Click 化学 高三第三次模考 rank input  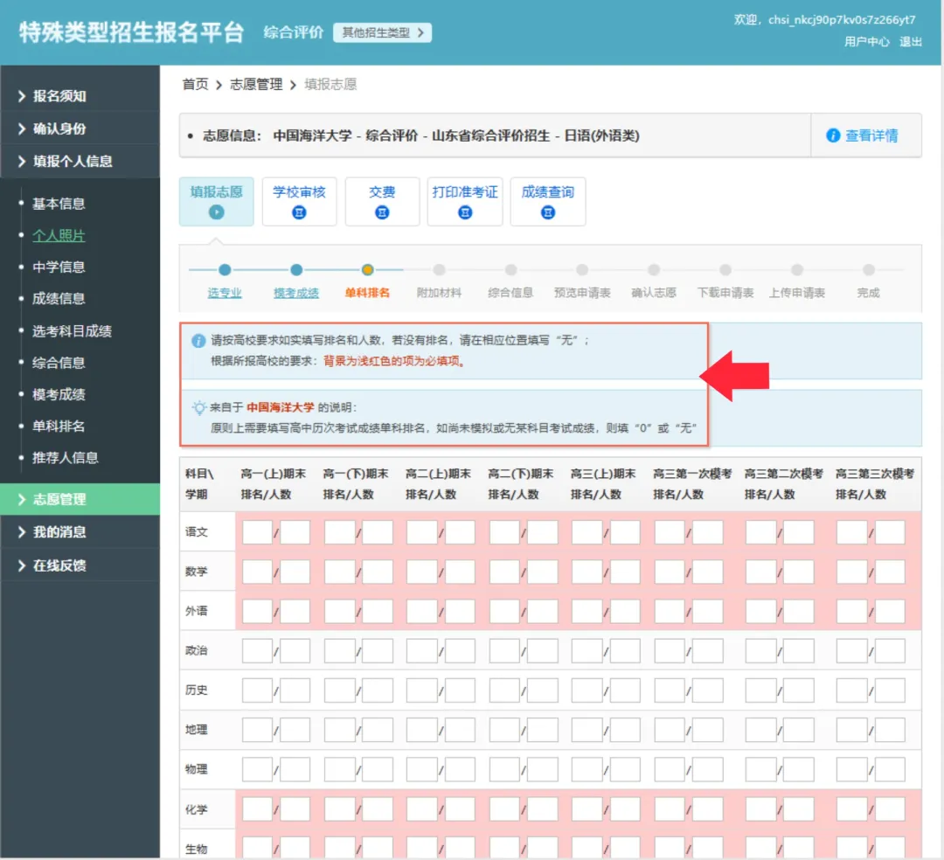(852, 809)
